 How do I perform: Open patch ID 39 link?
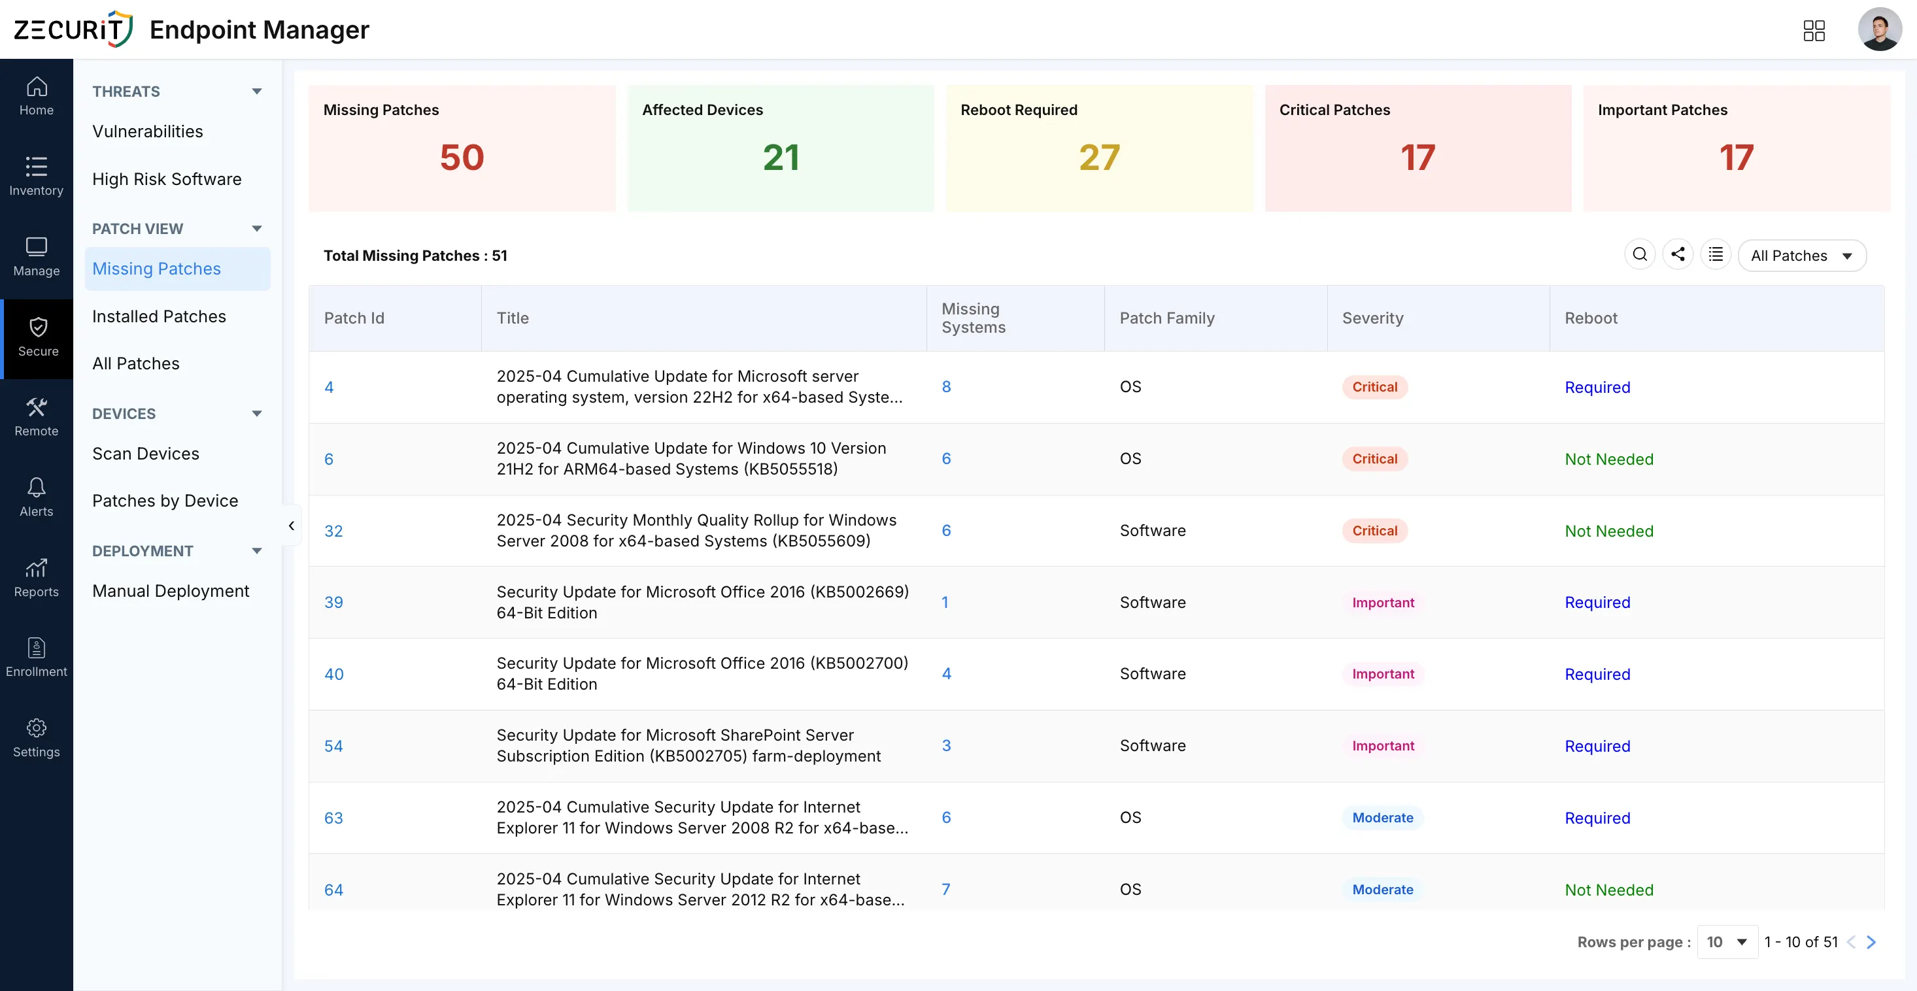[x=333, y=603]
